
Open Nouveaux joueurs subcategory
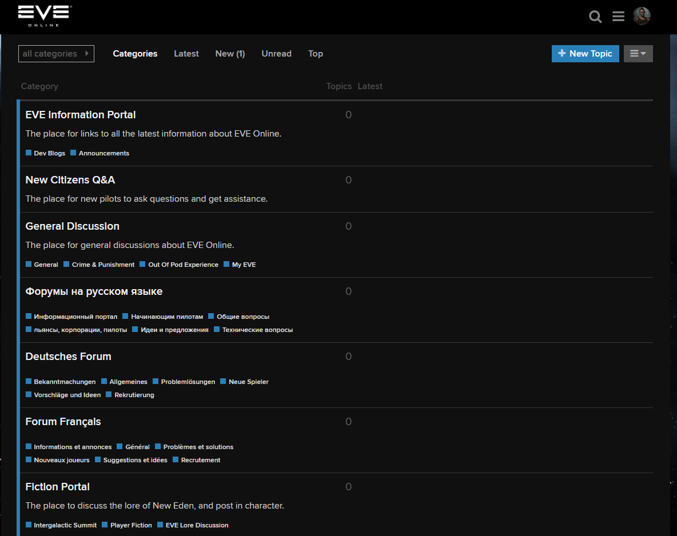57,460
